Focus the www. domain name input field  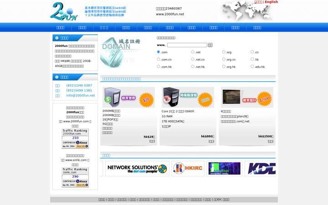pos(187,45)
